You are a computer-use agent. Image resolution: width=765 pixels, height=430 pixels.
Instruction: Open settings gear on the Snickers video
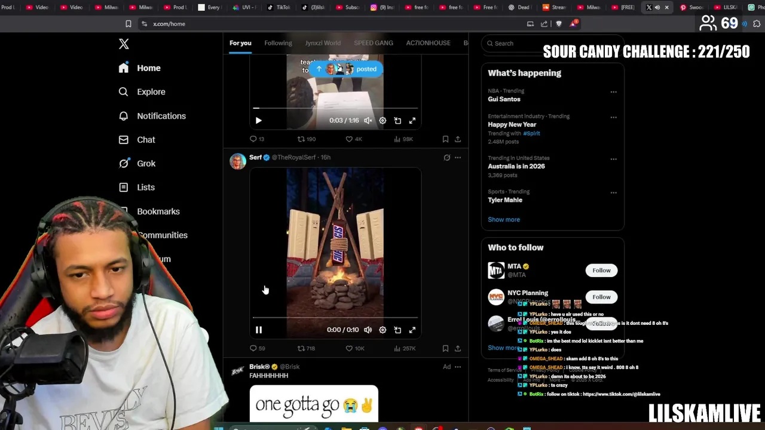382,330
